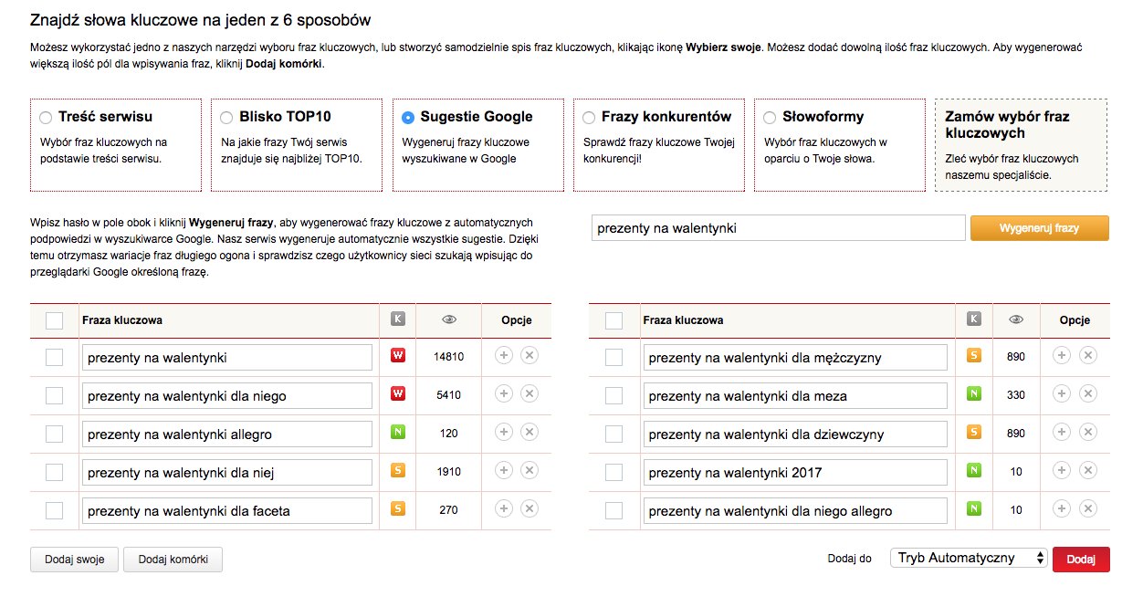
Task: Click the keyword search field containing 'prezenty na walentynki'
Action: [x=778, y=228]
